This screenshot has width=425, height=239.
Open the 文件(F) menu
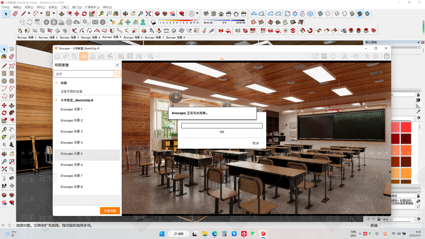tap(6, 7)
